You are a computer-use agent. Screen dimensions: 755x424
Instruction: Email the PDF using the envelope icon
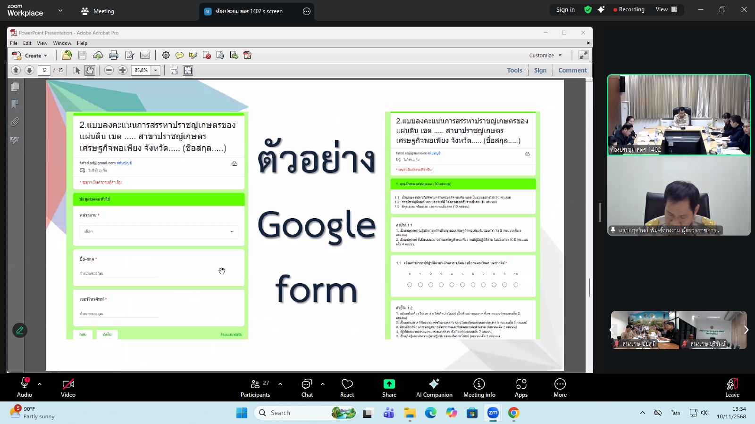coord(145,55)
